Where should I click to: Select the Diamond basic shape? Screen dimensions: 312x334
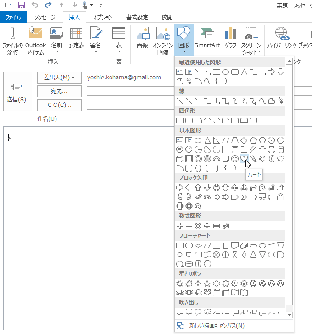click(244, 140)
